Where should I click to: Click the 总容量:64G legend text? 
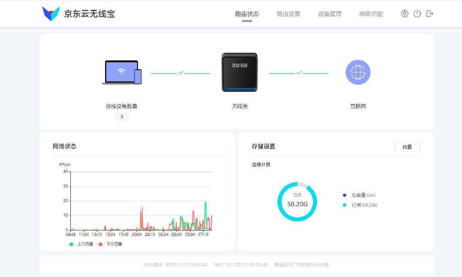click(364, 195)
